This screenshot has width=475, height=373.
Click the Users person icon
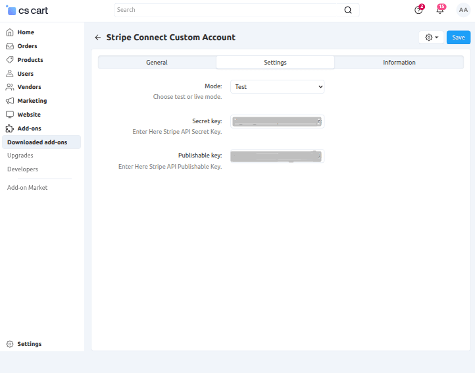[10, 73]
